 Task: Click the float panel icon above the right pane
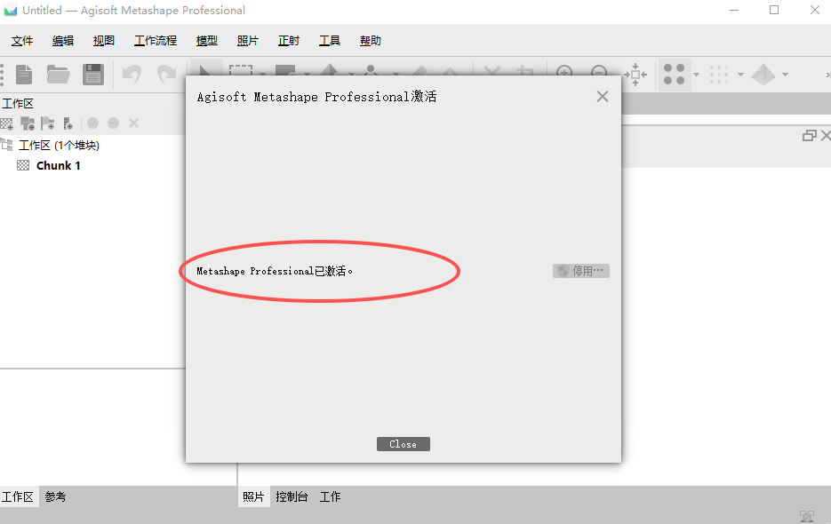(x=809, y=134)
